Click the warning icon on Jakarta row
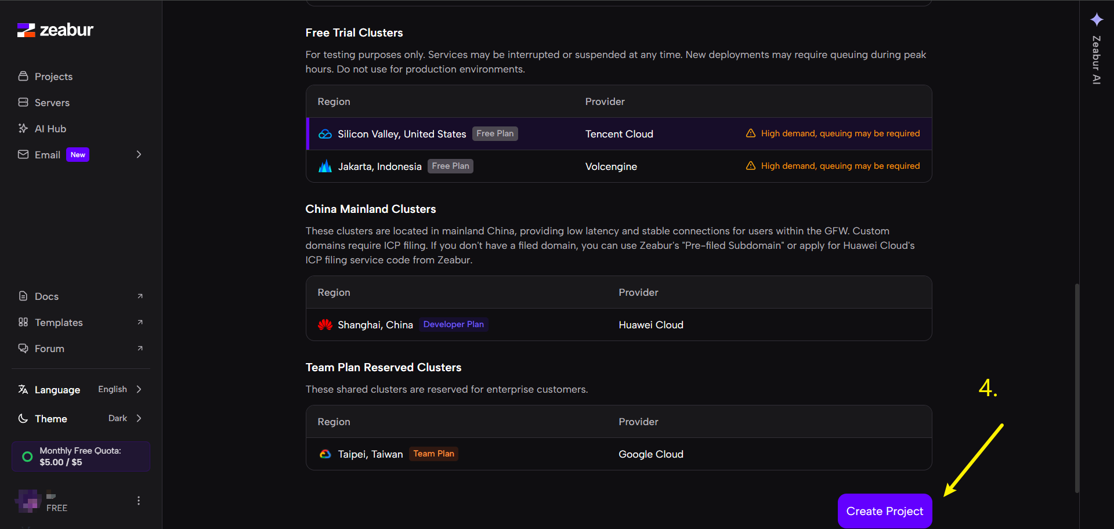This screenshot has height=529, width=1114. click(x=751, y=166)
